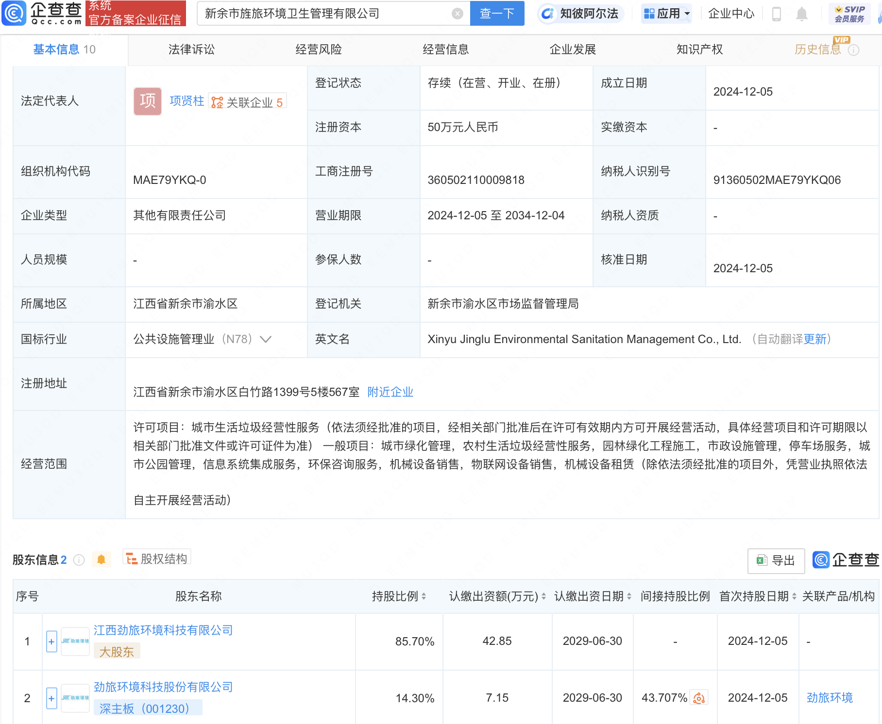Open the mobile phone app icon
Viewport: 882px width, 724px height.
pos(776,14)
